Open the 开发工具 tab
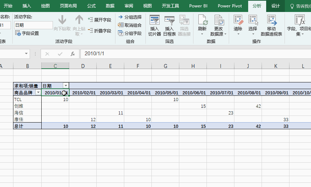The width and height of the screenshot is (311, 187). tap(171, 6)
